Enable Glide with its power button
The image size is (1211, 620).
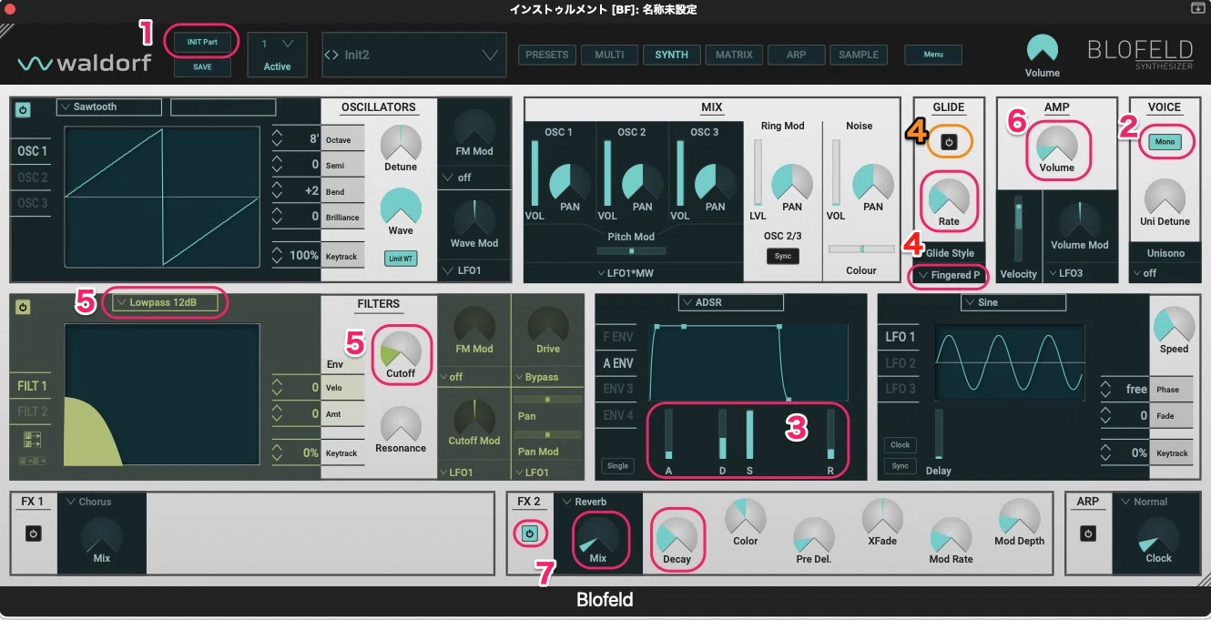pos(948,142)
